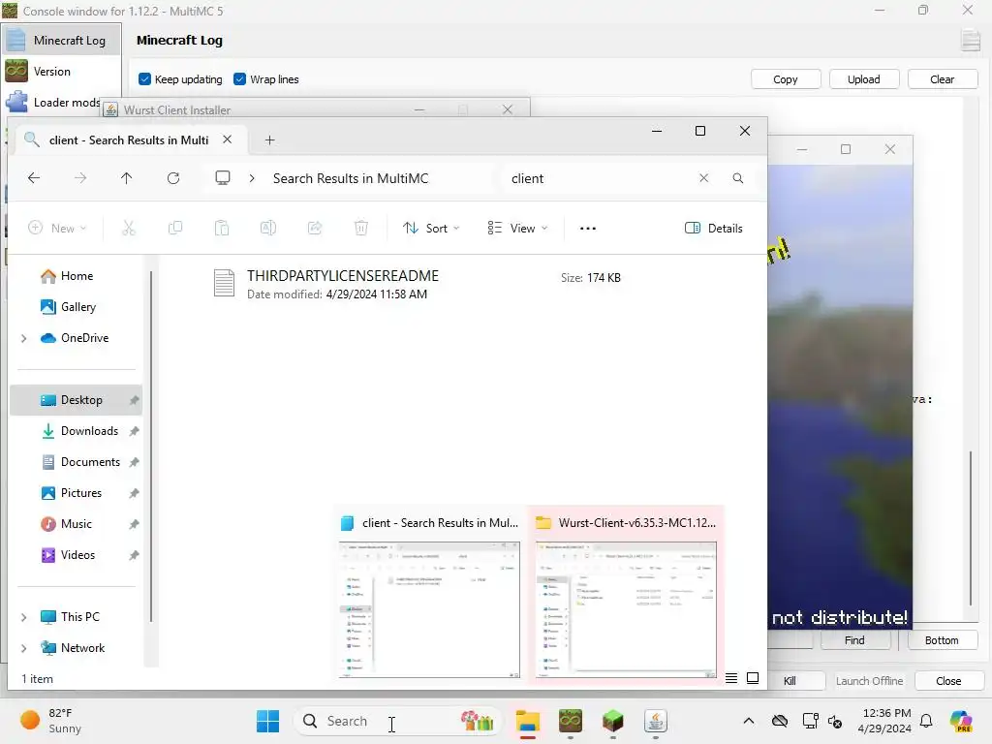The width and height of the screenshot is (992, 744).
Task: Expand the OneDrive tree node
Action: [24, 338]
